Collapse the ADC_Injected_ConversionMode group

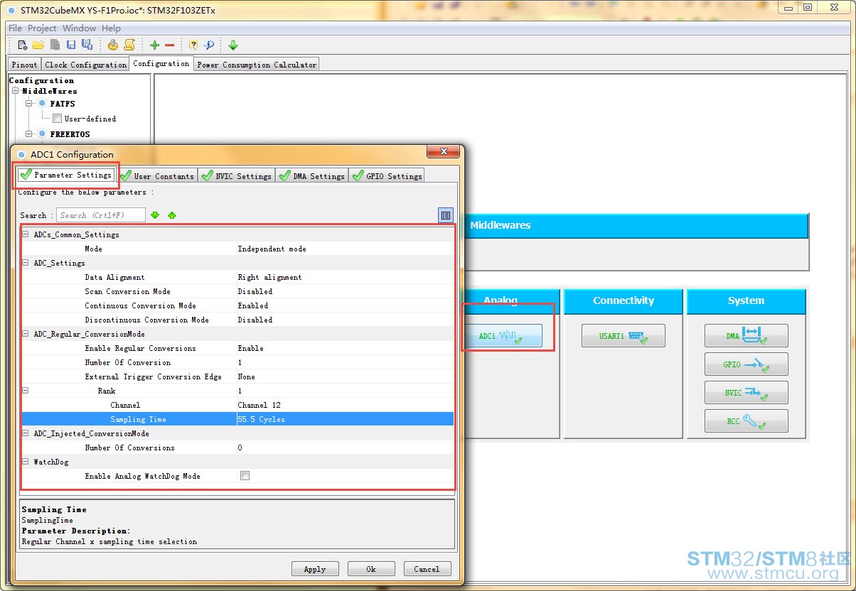tap(26, 433)
